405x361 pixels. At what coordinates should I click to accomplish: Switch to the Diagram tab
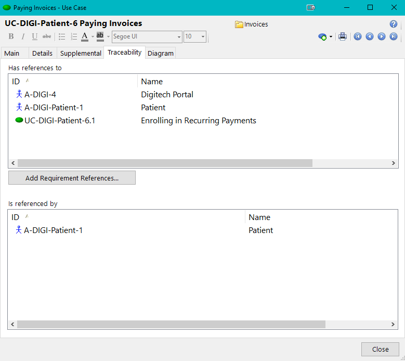pyautogui.click(x=161, y=53)
